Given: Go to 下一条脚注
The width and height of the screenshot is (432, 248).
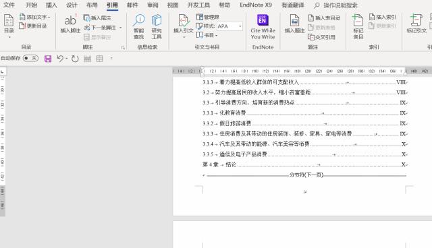Looking at the screenshot, I should pyautogui.click(x=100, y=28).
